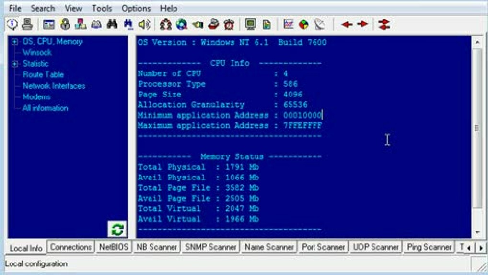Open the Options menu
The width and height of the screenshot is (488, 275).
coord(136,8)
